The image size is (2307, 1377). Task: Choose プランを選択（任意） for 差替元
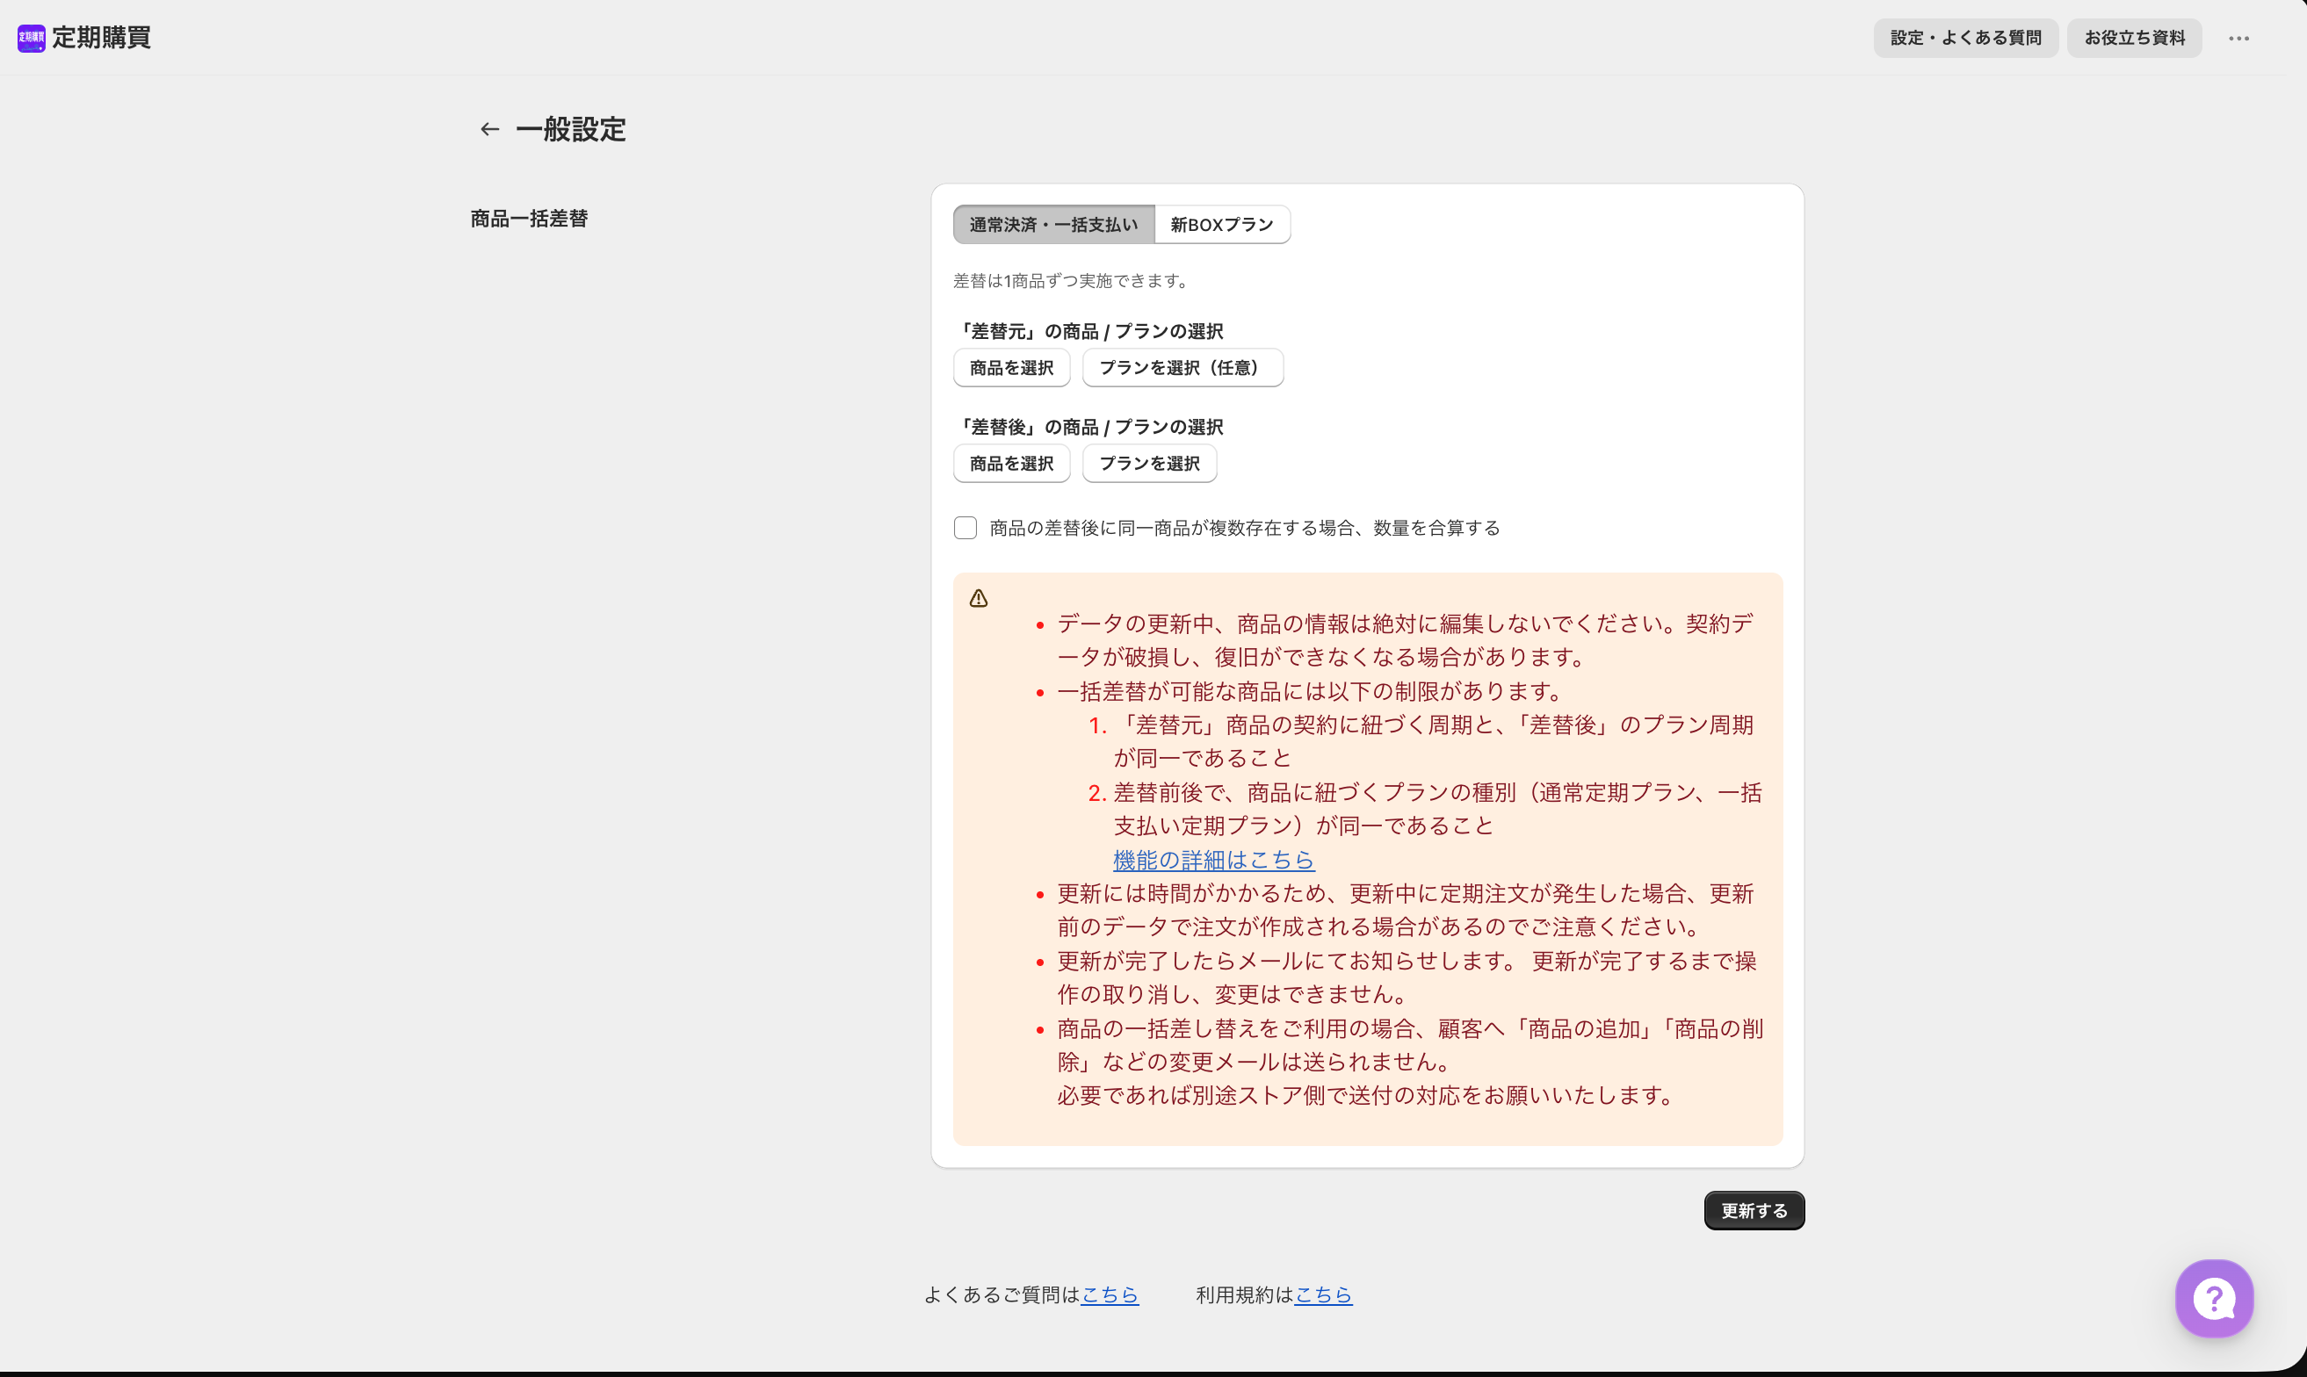(x=1182, y=367)
